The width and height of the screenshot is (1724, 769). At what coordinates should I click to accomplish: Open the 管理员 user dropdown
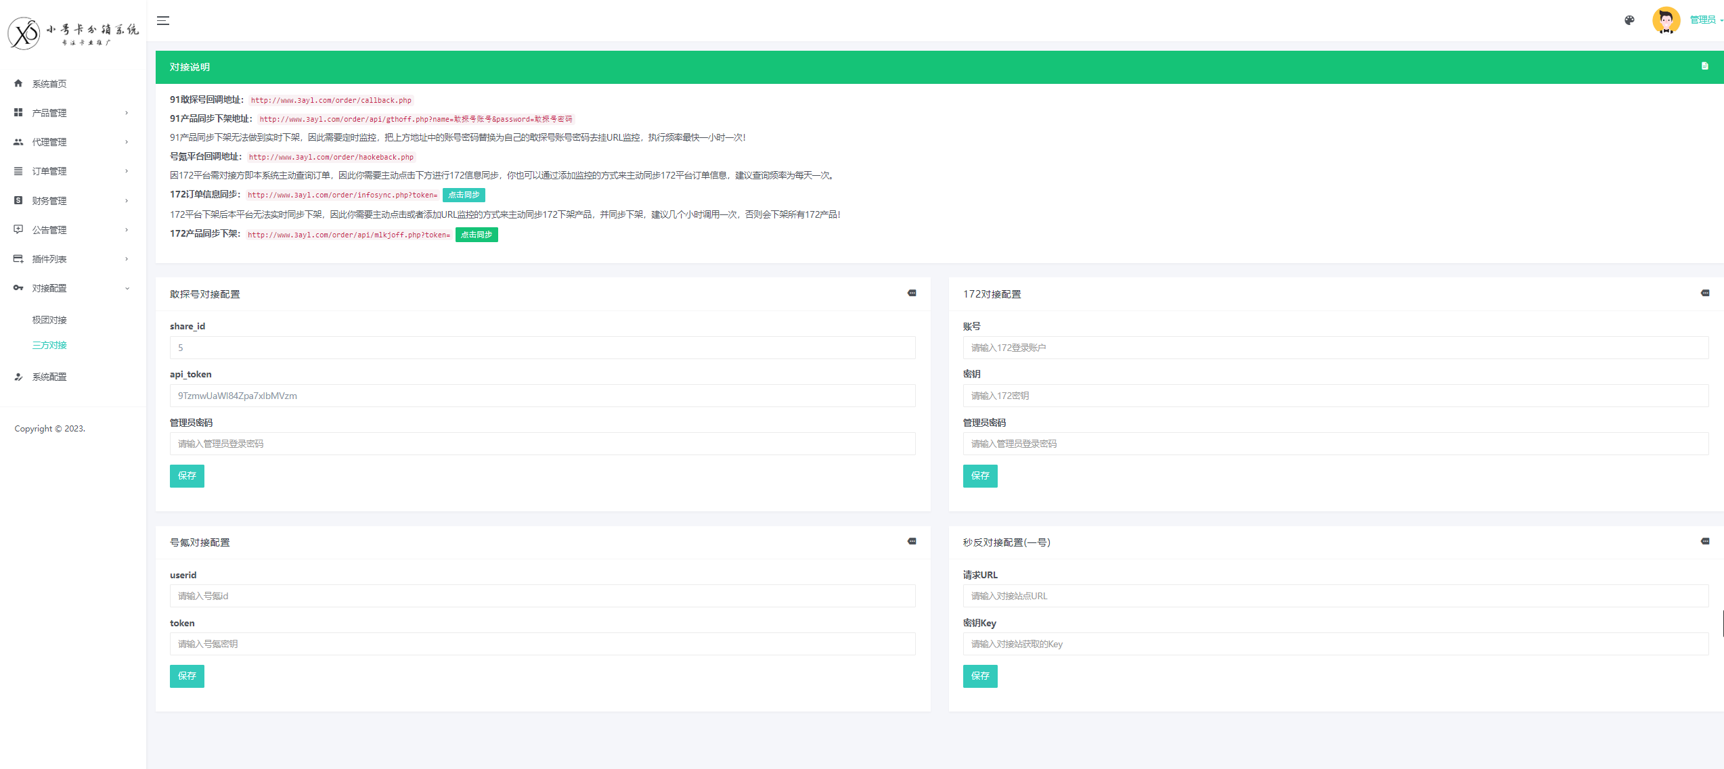click(1706, 20)
